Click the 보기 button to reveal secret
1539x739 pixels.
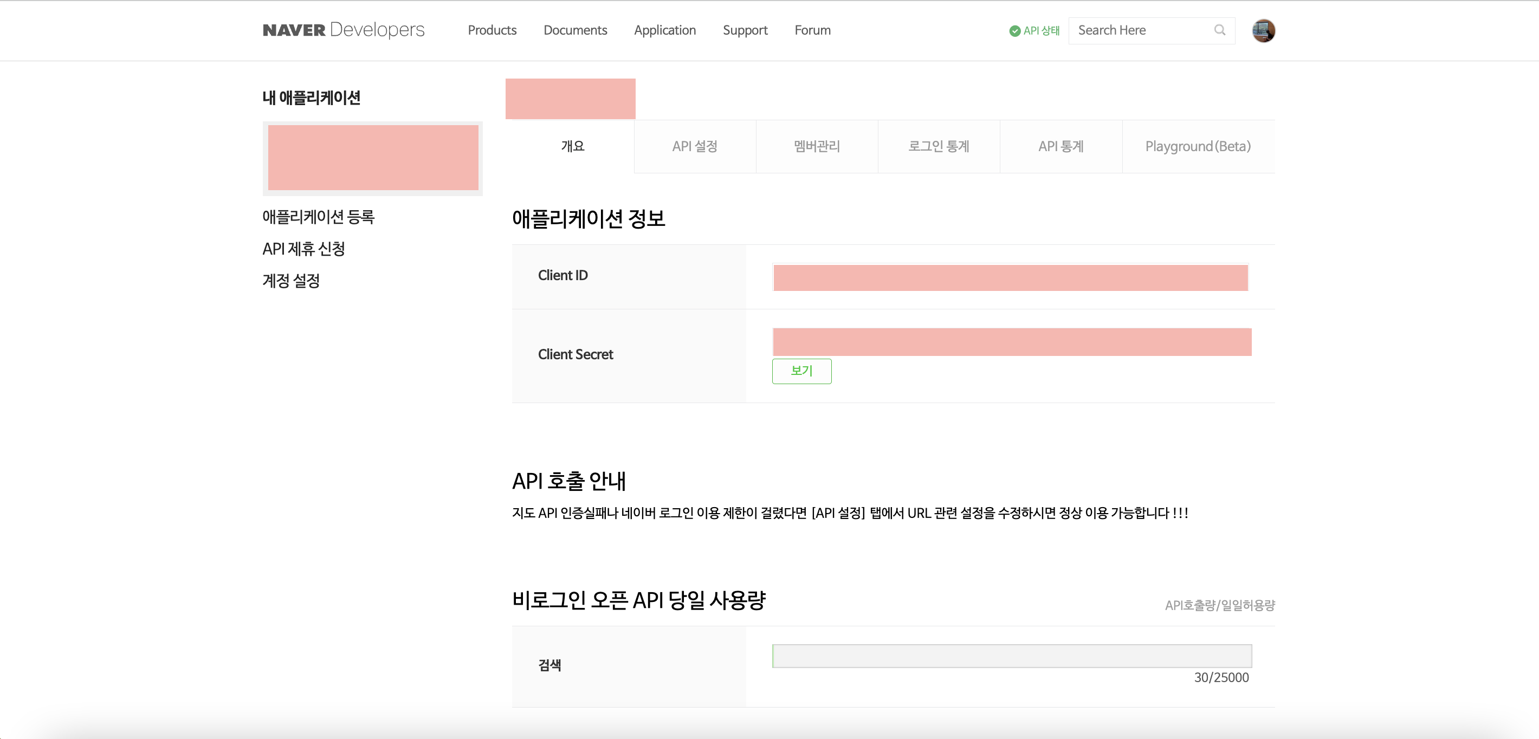tap(801, 371)
